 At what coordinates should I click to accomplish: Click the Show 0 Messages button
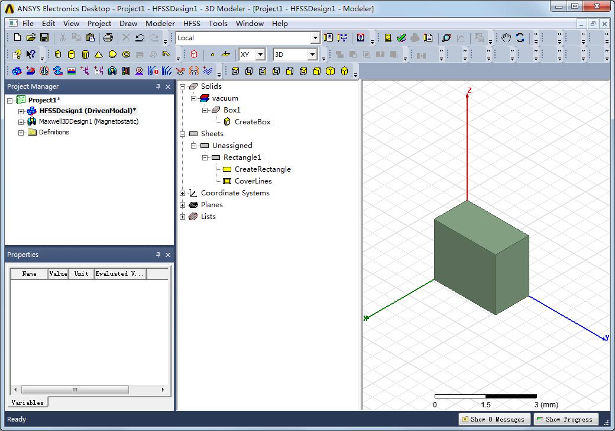click(494, 419)
